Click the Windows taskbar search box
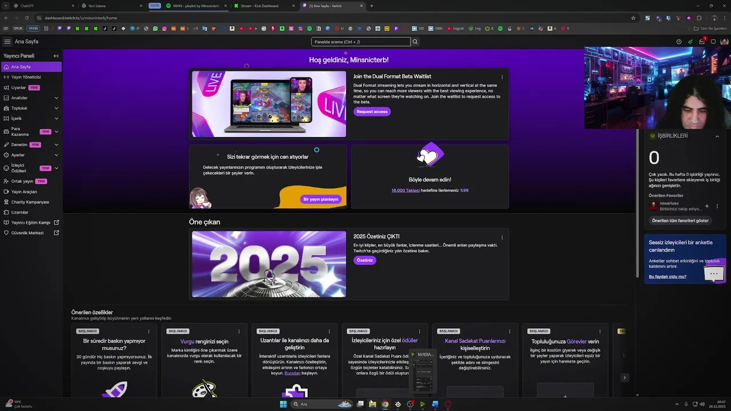This screenshot has width=731, height=411. [322, 404]
